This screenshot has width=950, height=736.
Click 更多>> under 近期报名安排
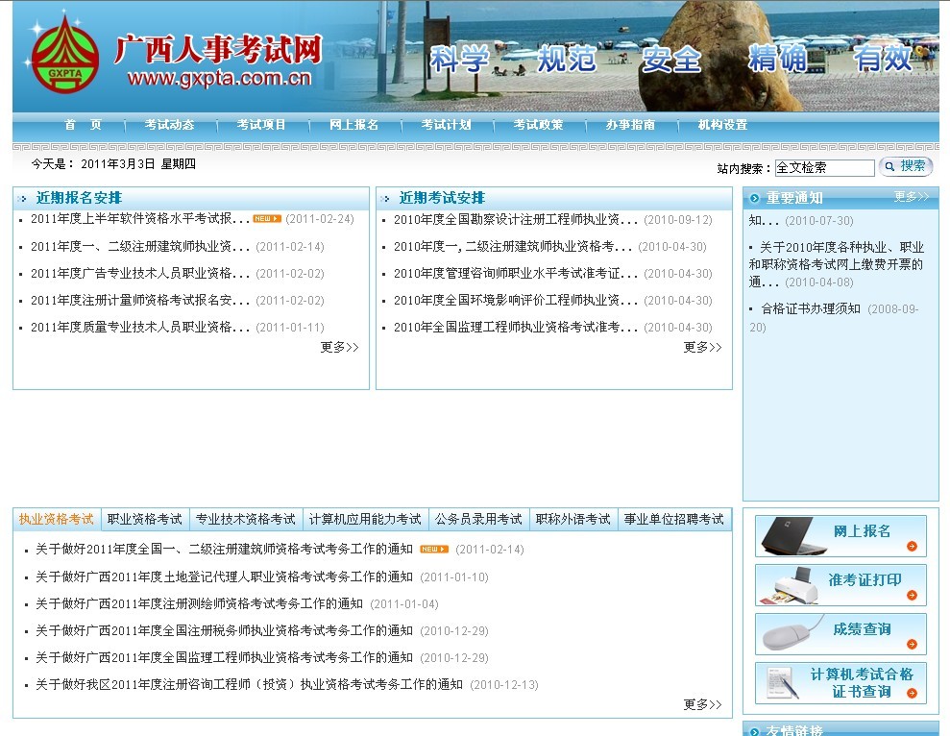tap(338, 347)
